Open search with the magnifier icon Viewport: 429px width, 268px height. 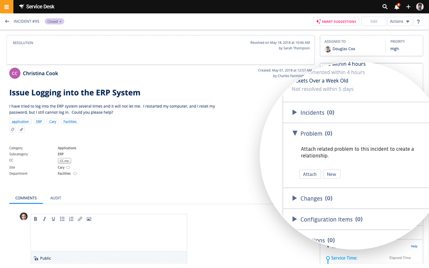(x=385, y=7)
